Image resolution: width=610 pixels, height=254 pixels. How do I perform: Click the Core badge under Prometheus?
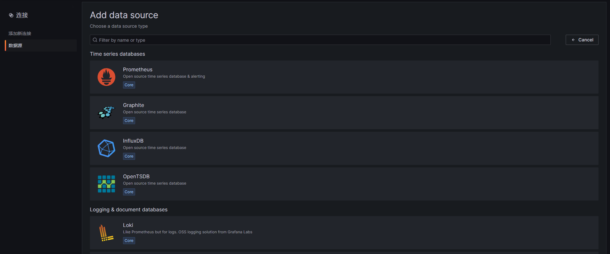129,85
